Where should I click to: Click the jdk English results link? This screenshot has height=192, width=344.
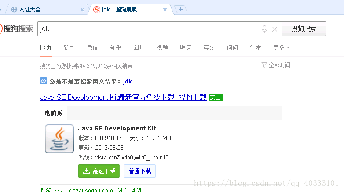pos(127,82)
